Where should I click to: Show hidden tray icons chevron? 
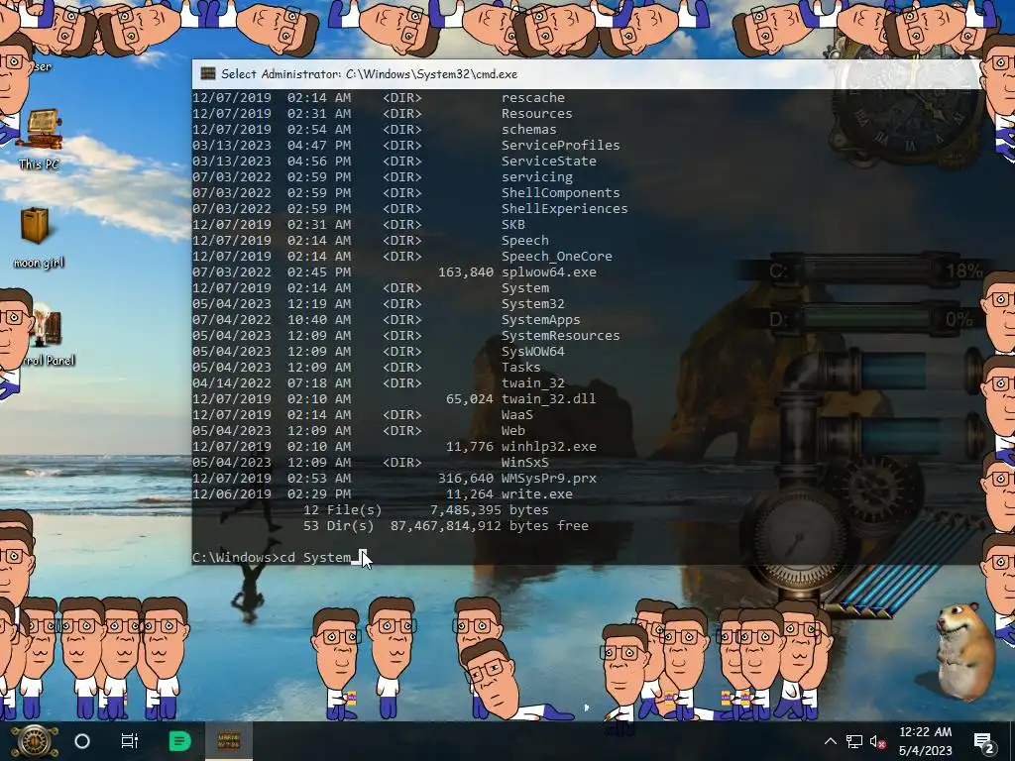831,741
